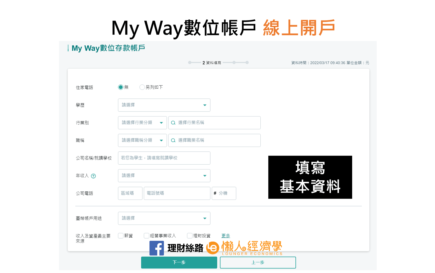Select the 另列如下 radio button
Image resolution: width=435 pixels, height=273 pixels.
pyautogui.click(x=142, y=87)
